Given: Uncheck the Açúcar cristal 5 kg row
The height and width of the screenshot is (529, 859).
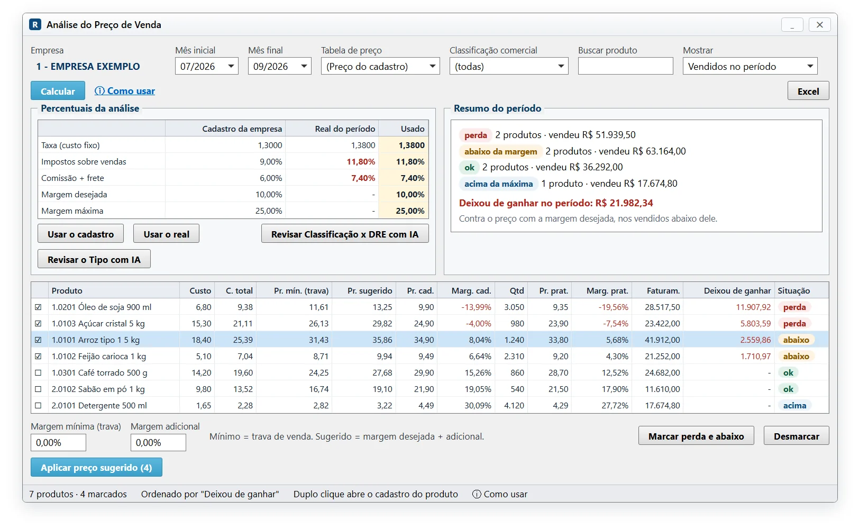Looking at the screenshot, I should pyautogui.click(x=38, y=324).
